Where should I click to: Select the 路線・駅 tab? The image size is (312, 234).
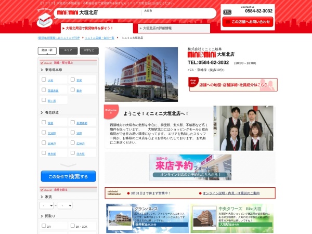pos(47,50)
